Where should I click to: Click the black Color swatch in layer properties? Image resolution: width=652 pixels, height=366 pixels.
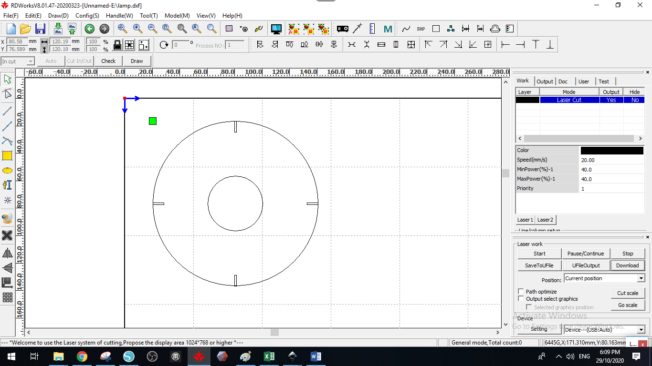click(612, 151)
